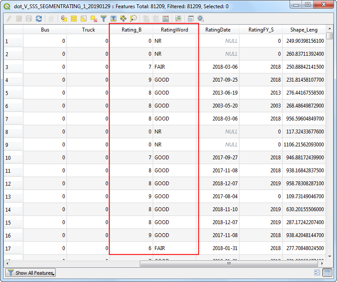
Task: Zoom map to selected rows
Action: (x=133, y=19)
